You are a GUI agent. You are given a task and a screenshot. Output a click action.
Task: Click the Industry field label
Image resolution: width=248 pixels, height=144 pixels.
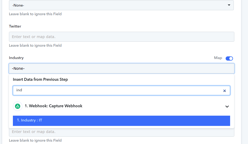coord(16,58)
